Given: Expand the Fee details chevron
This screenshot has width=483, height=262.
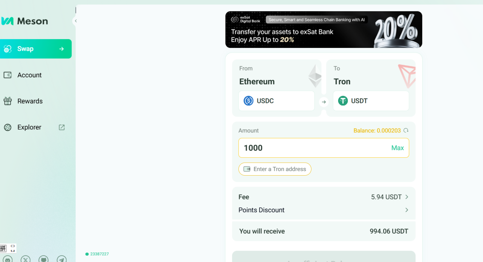Looking at the screenshot, I should coord(407,197).
